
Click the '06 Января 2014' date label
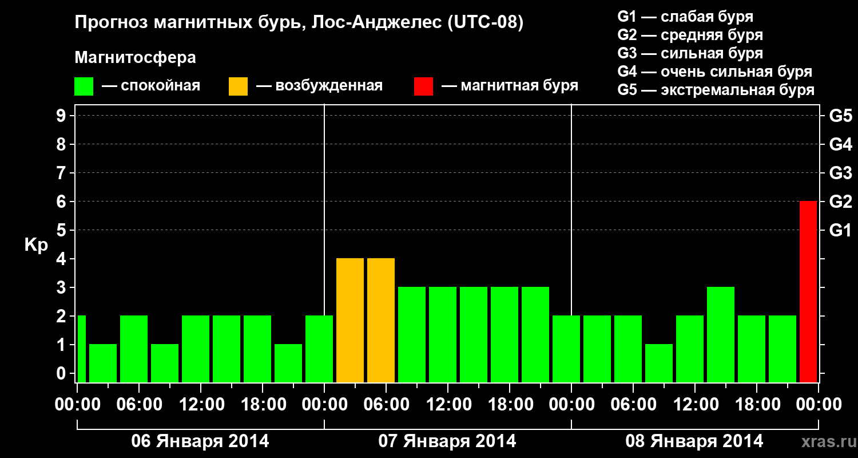coord(200,441)
